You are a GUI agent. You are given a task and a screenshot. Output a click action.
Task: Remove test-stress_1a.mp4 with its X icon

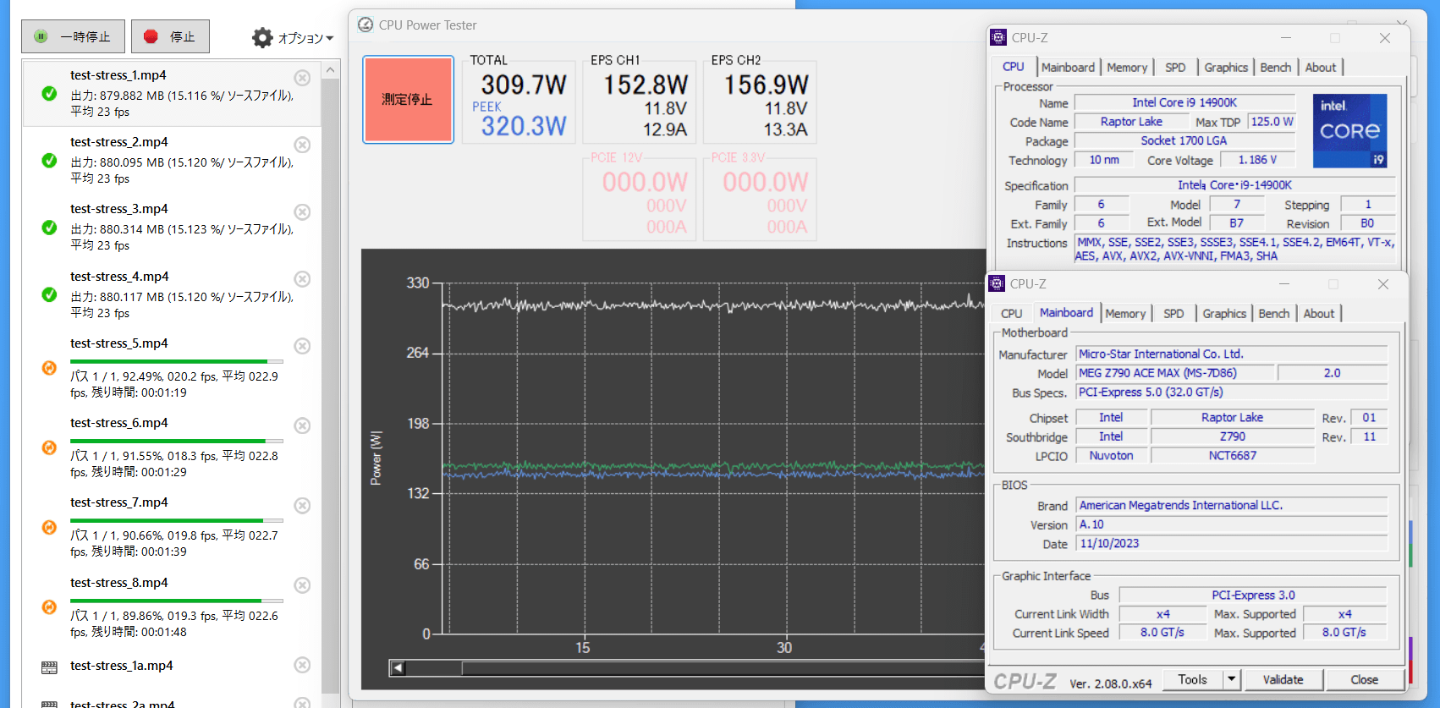302,665
